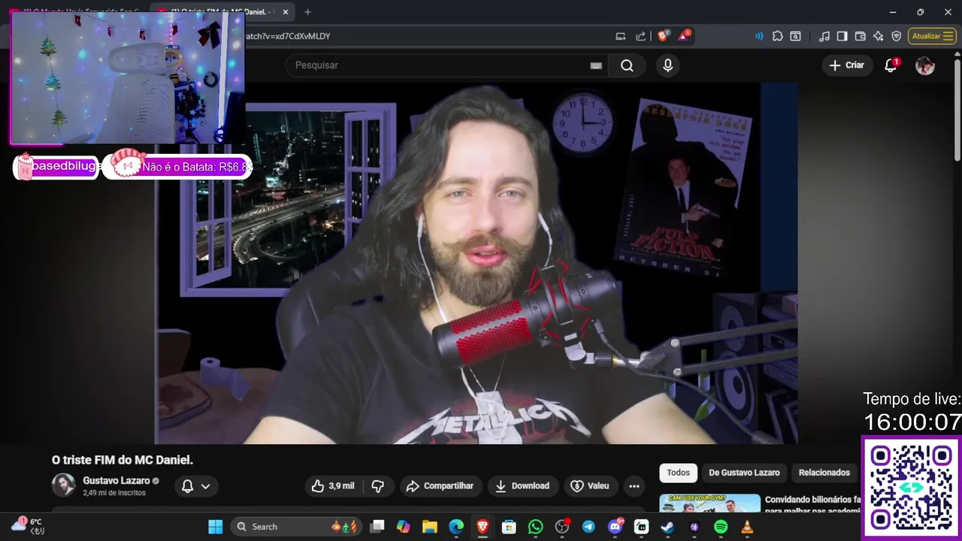Viewport: 962px width, 541px height.
Task: Select the Relacionados filter chip
Action: [x=824, y=473]
